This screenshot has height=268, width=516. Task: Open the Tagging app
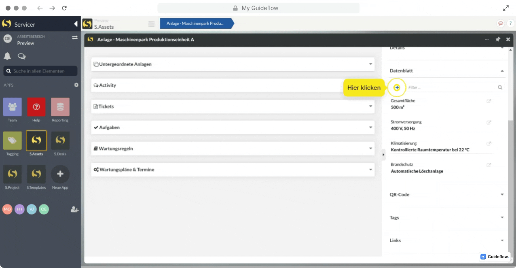(x=12, y=141)
